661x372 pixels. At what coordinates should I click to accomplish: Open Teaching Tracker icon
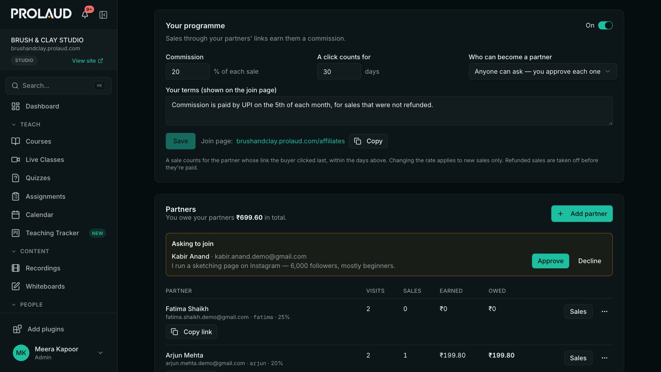[15, 233]
